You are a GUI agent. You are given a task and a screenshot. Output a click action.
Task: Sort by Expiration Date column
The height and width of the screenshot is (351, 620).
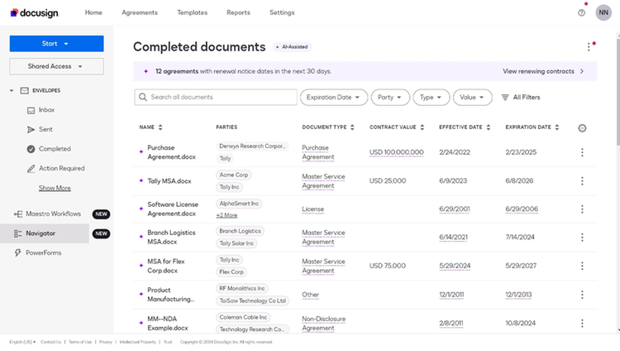[532, 127]
